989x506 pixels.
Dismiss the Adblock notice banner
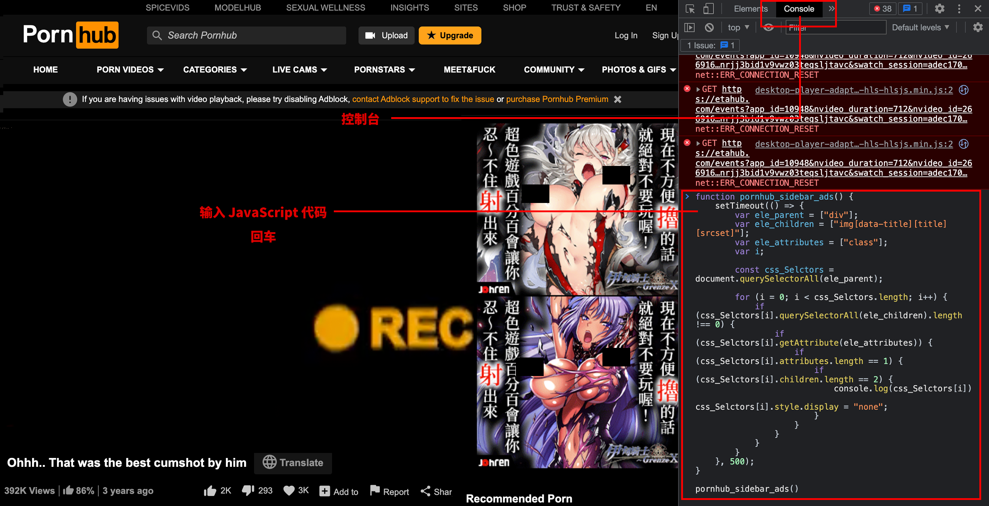(617, 99)
